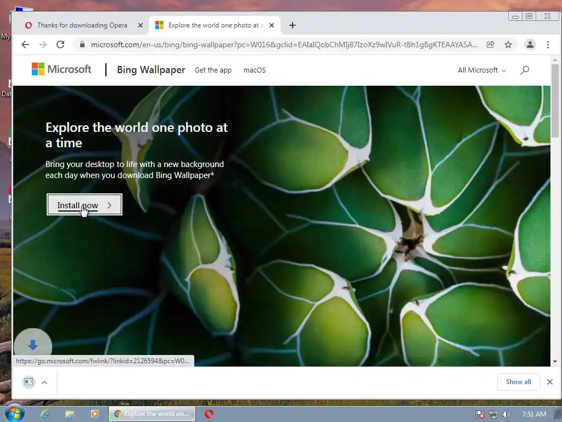Image resolution: width=562 pixels, height=422 pixels.
Task: Open Windows Media Player from taskbar
Action: [x=94, y=414]
